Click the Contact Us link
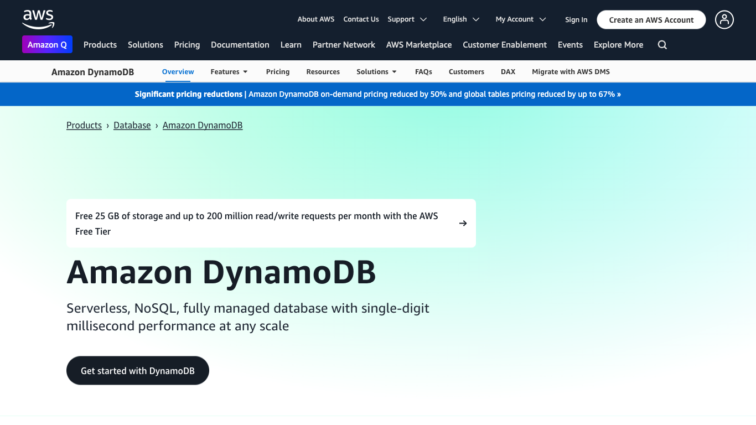 (361, 19)
